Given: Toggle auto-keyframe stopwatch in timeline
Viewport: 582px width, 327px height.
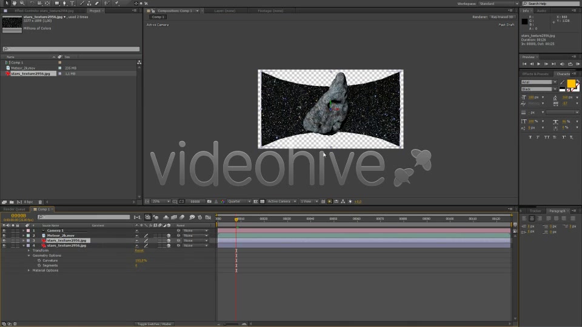Looking at the screenshot, I should 199,217.
